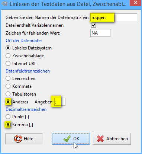Choose 'Kommata' field separator
The width and height of the screenshot is (142, 154).
tap(8, 86)
